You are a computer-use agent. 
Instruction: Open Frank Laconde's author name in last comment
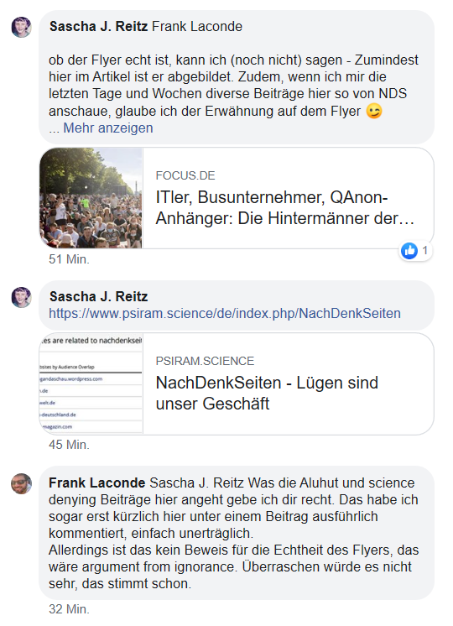(x=97, y=483)
